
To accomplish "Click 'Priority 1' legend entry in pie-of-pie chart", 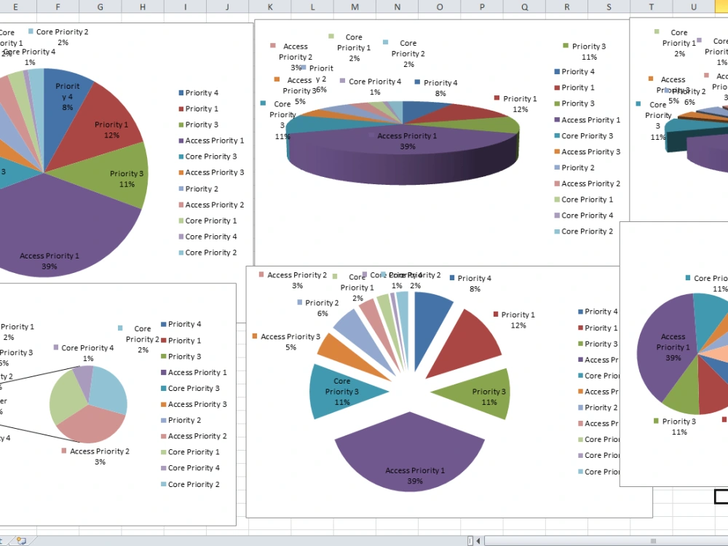I will coord(181,340).
